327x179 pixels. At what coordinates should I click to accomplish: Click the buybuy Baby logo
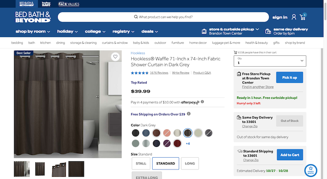click(x=46, y=4)
